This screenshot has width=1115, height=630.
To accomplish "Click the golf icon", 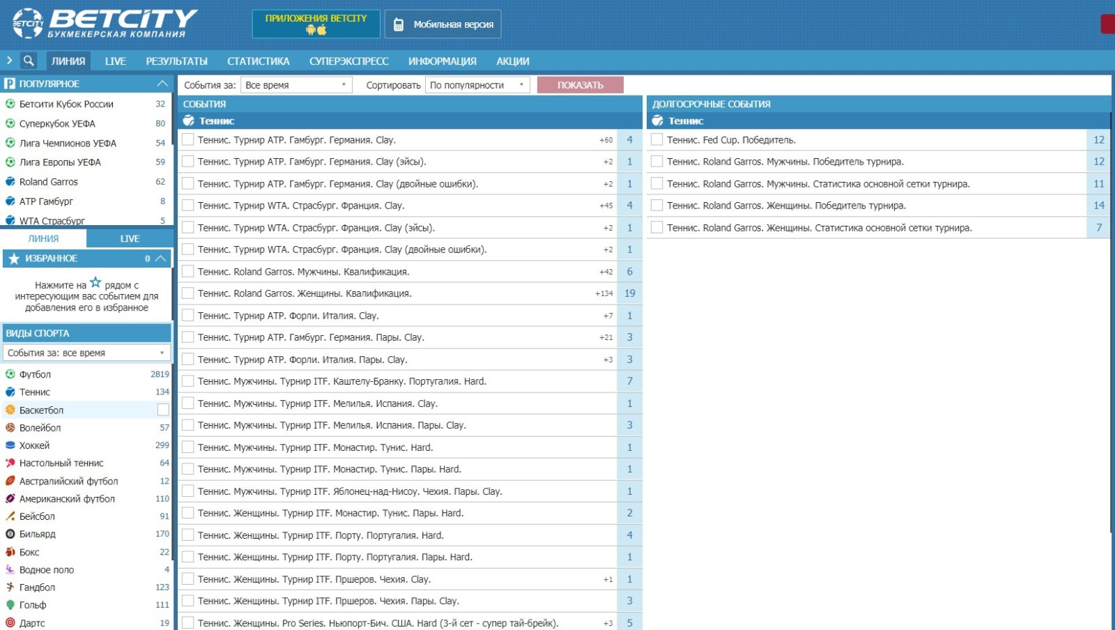I will pos(10,605).
